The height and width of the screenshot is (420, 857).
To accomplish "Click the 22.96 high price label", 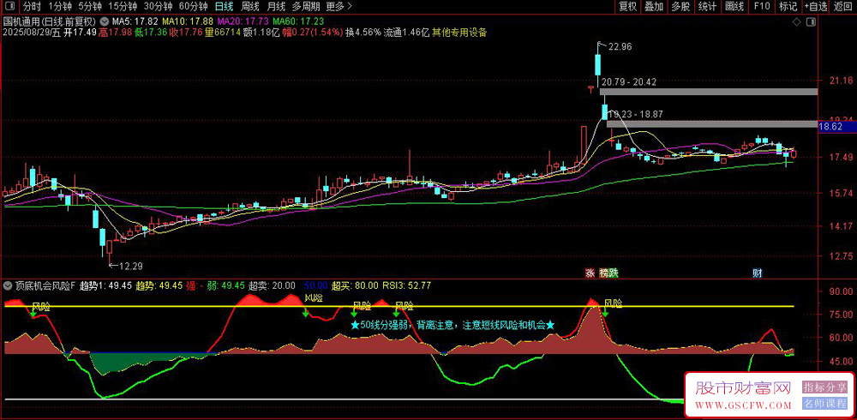I will 620,47.
